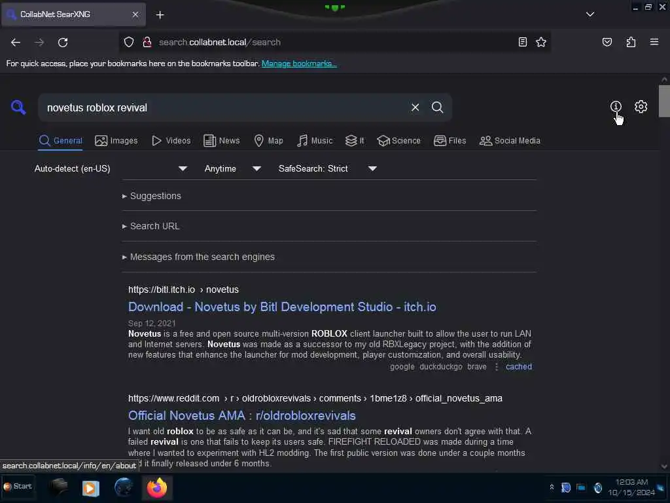Viewport: 670px width, 503px height.
Task: Switch to the Images tab
Action: click(x=116, y=141)
